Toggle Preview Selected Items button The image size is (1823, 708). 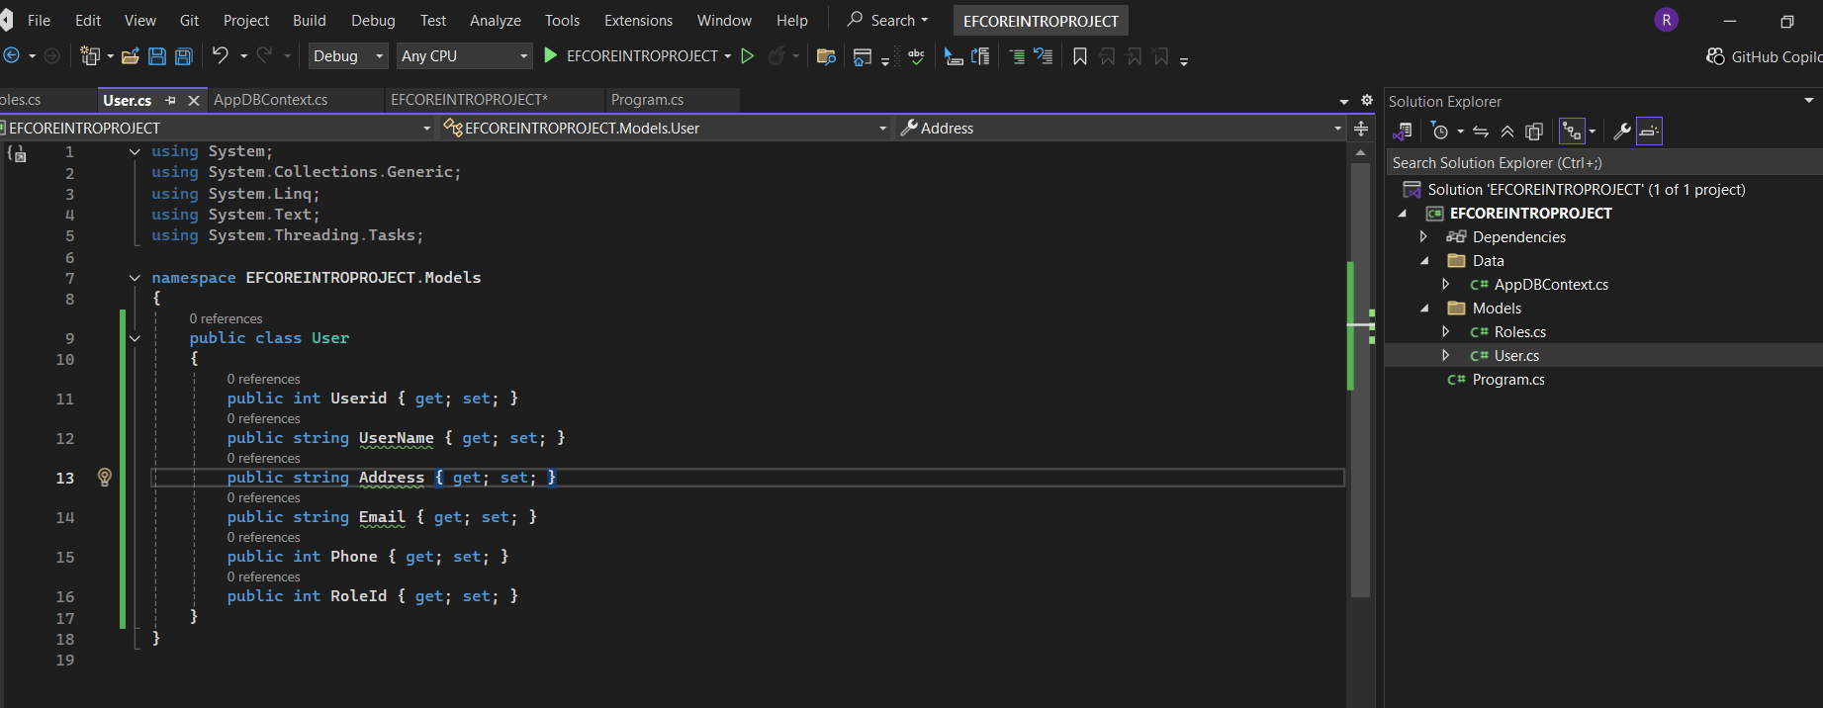click(1649, 132)
